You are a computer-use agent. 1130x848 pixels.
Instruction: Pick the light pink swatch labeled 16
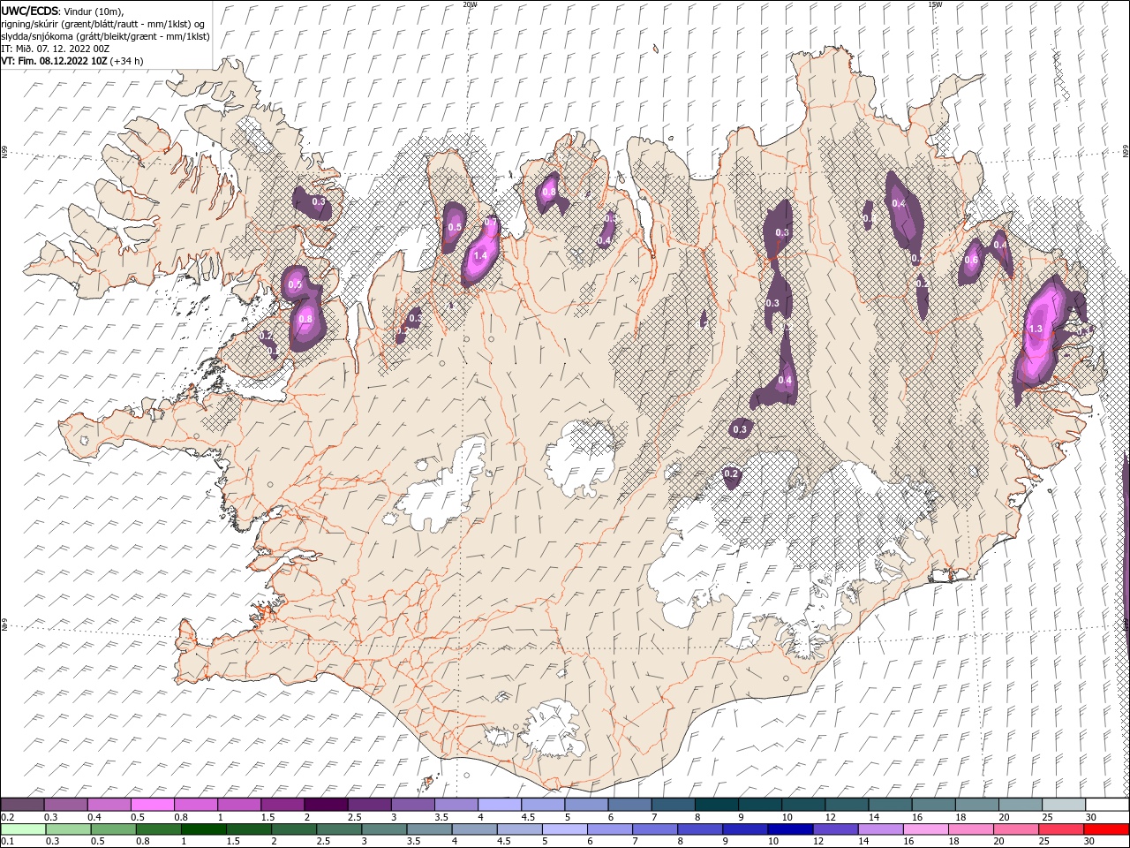(x=926, y=829)
